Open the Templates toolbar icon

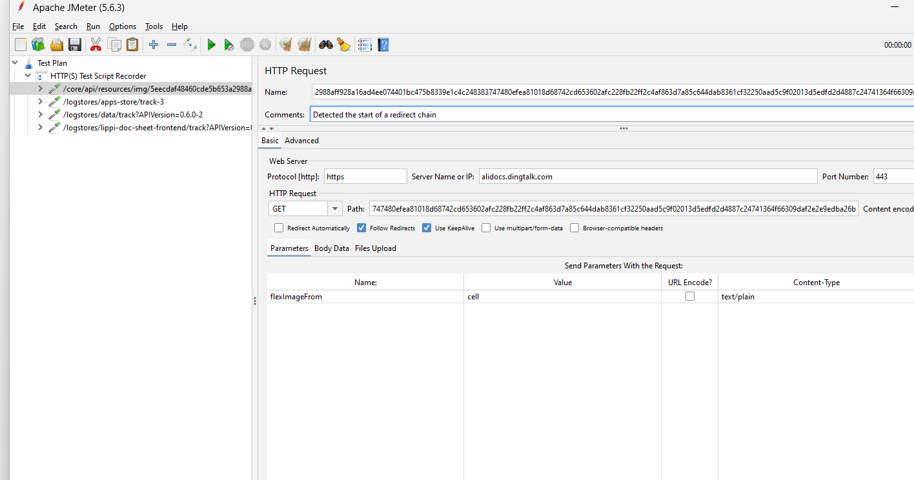tap(38, 45)
